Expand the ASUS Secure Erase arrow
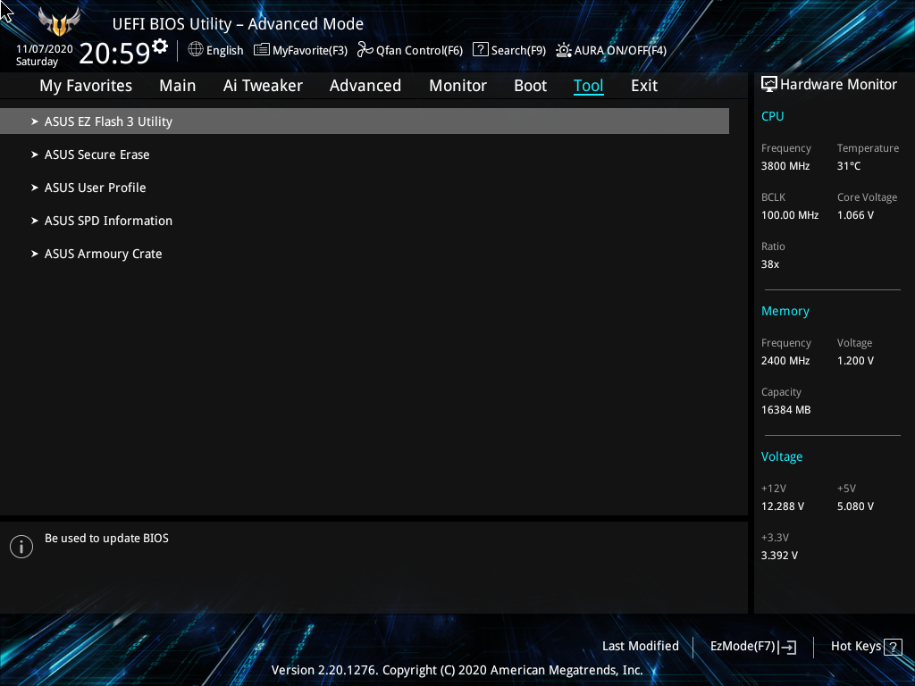The height and width of the screenshot is (686, 915). click(35, 155)
